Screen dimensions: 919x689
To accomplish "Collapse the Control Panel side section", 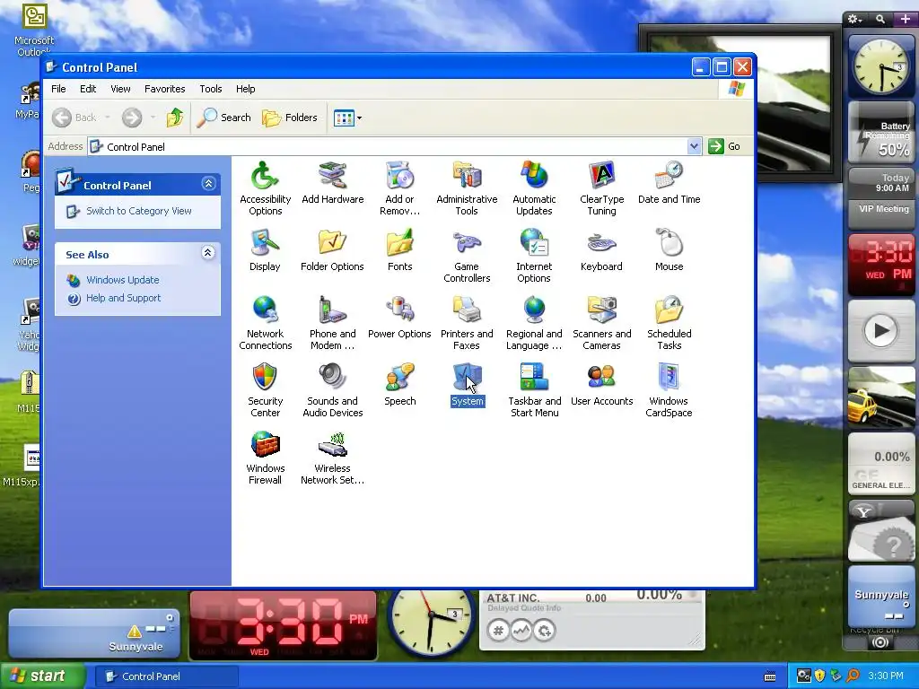I will 208,184.
